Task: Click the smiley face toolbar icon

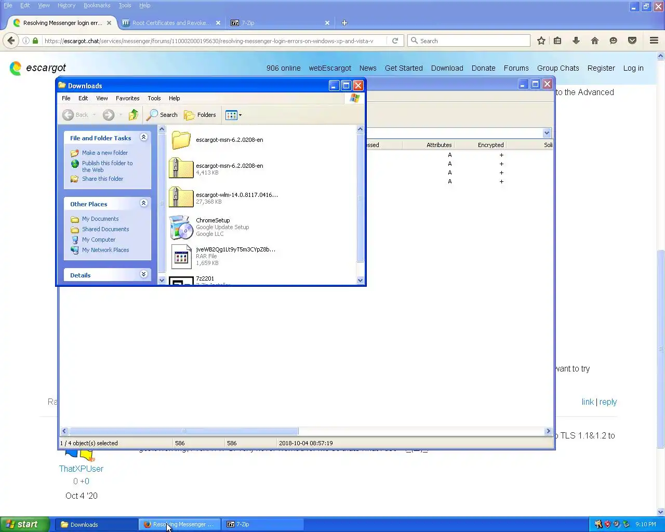Action: pyautogui.click(x=614, y=41)
